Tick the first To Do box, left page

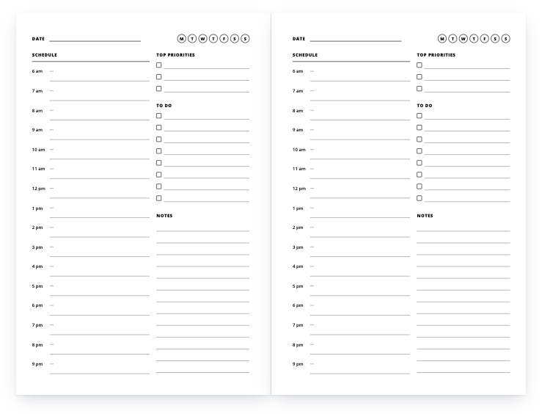(159, 116)
